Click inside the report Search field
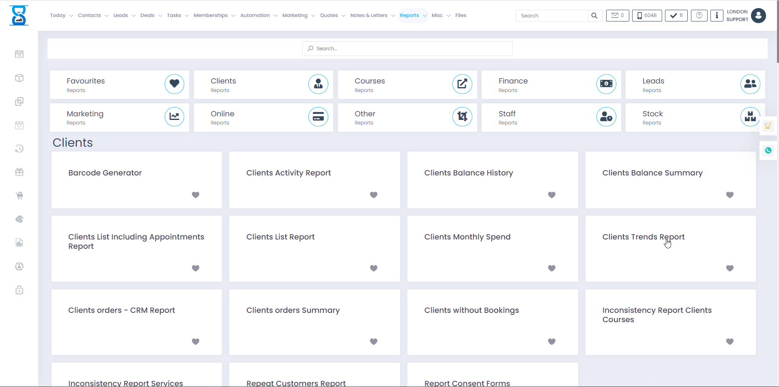 point(407,48)
